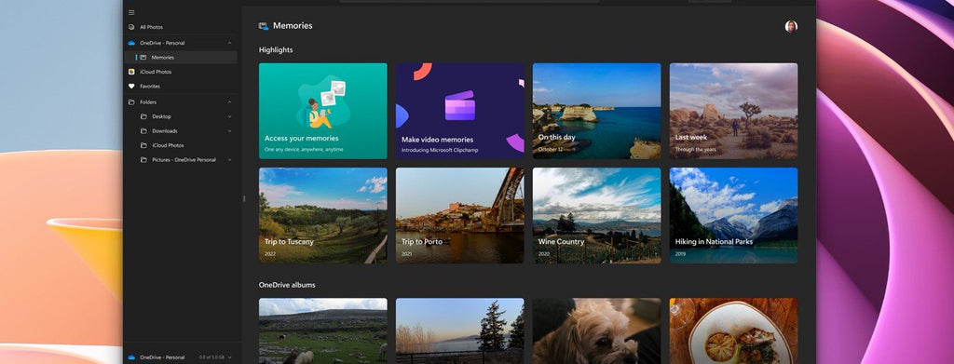Collapse the Folders section chevron
Screen dimensions: 954x364
click(x=229, y=102)
